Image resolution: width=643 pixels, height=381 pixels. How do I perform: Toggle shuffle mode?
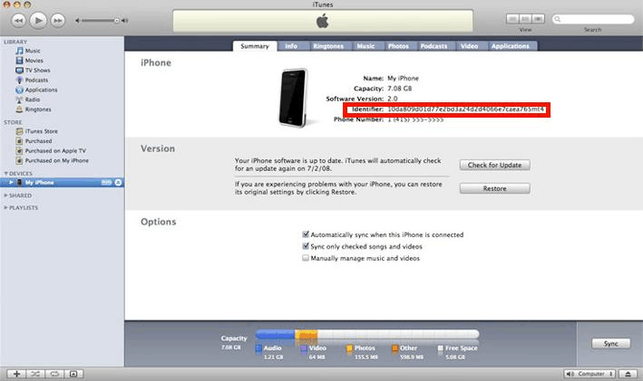click(35, 374)
